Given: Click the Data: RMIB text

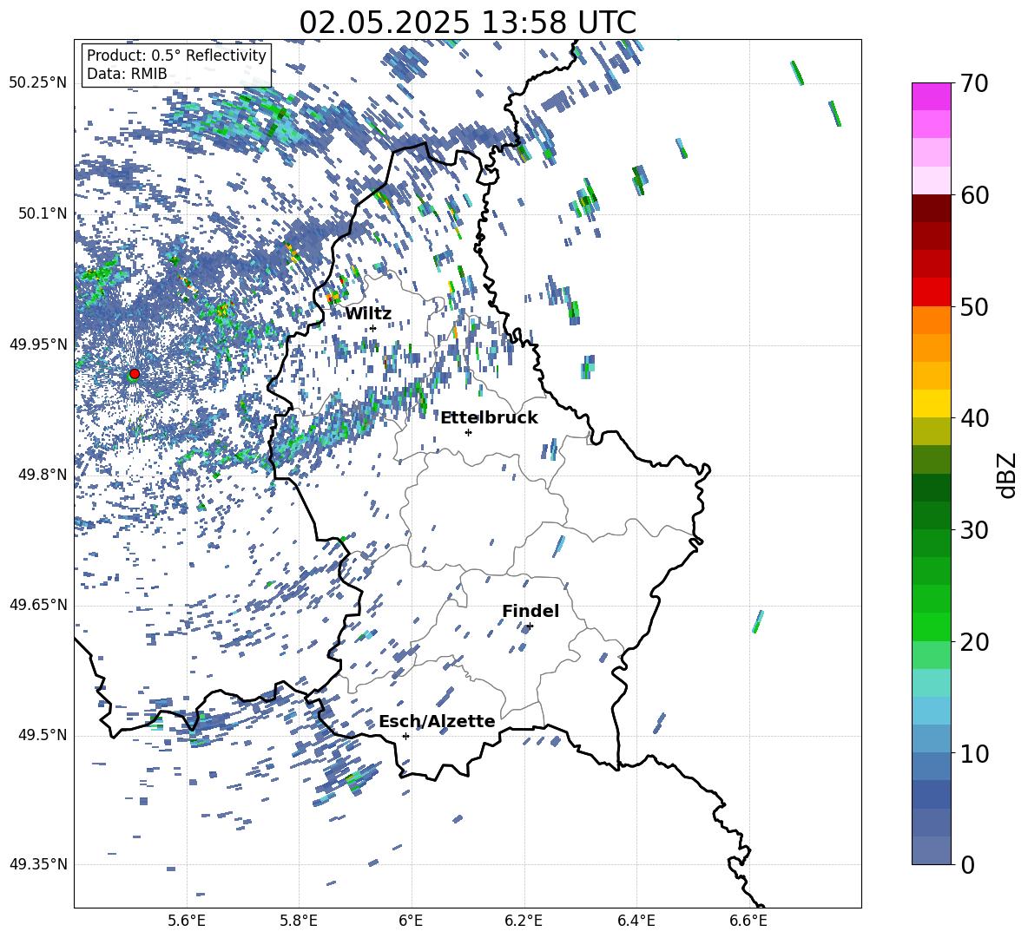Looking at the screenshot, I should point(127,74).
